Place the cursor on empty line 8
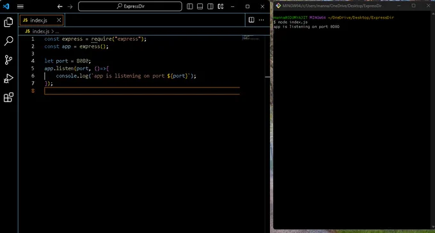Image resolution: width=435 pixels, height=233 pixels. click(x=142, y=91)
